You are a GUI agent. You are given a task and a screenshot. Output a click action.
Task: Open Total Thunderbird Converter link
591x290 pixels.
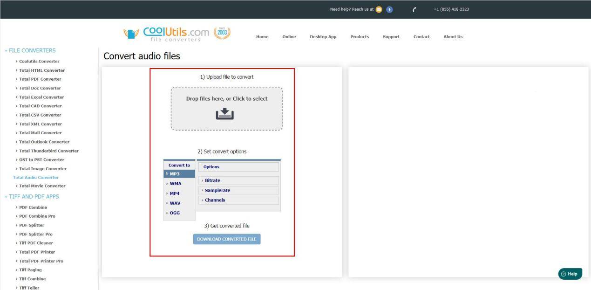coord(49,151)
